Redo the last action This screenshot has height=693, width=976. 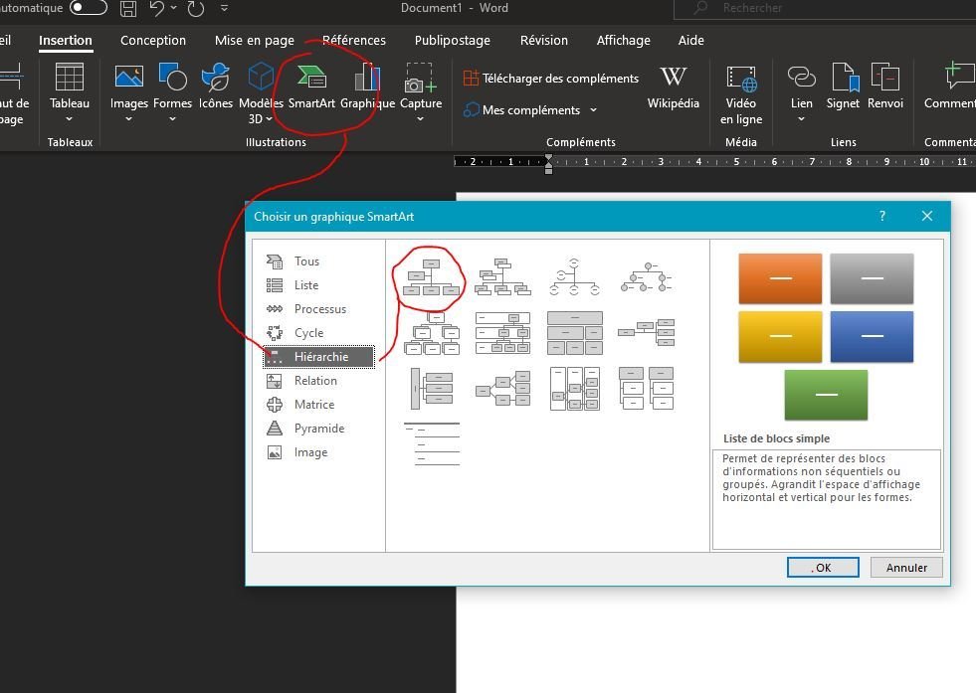195,8
